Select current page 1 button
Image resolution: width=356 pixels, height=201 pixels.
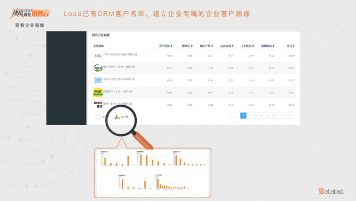(x=244, y=115)
